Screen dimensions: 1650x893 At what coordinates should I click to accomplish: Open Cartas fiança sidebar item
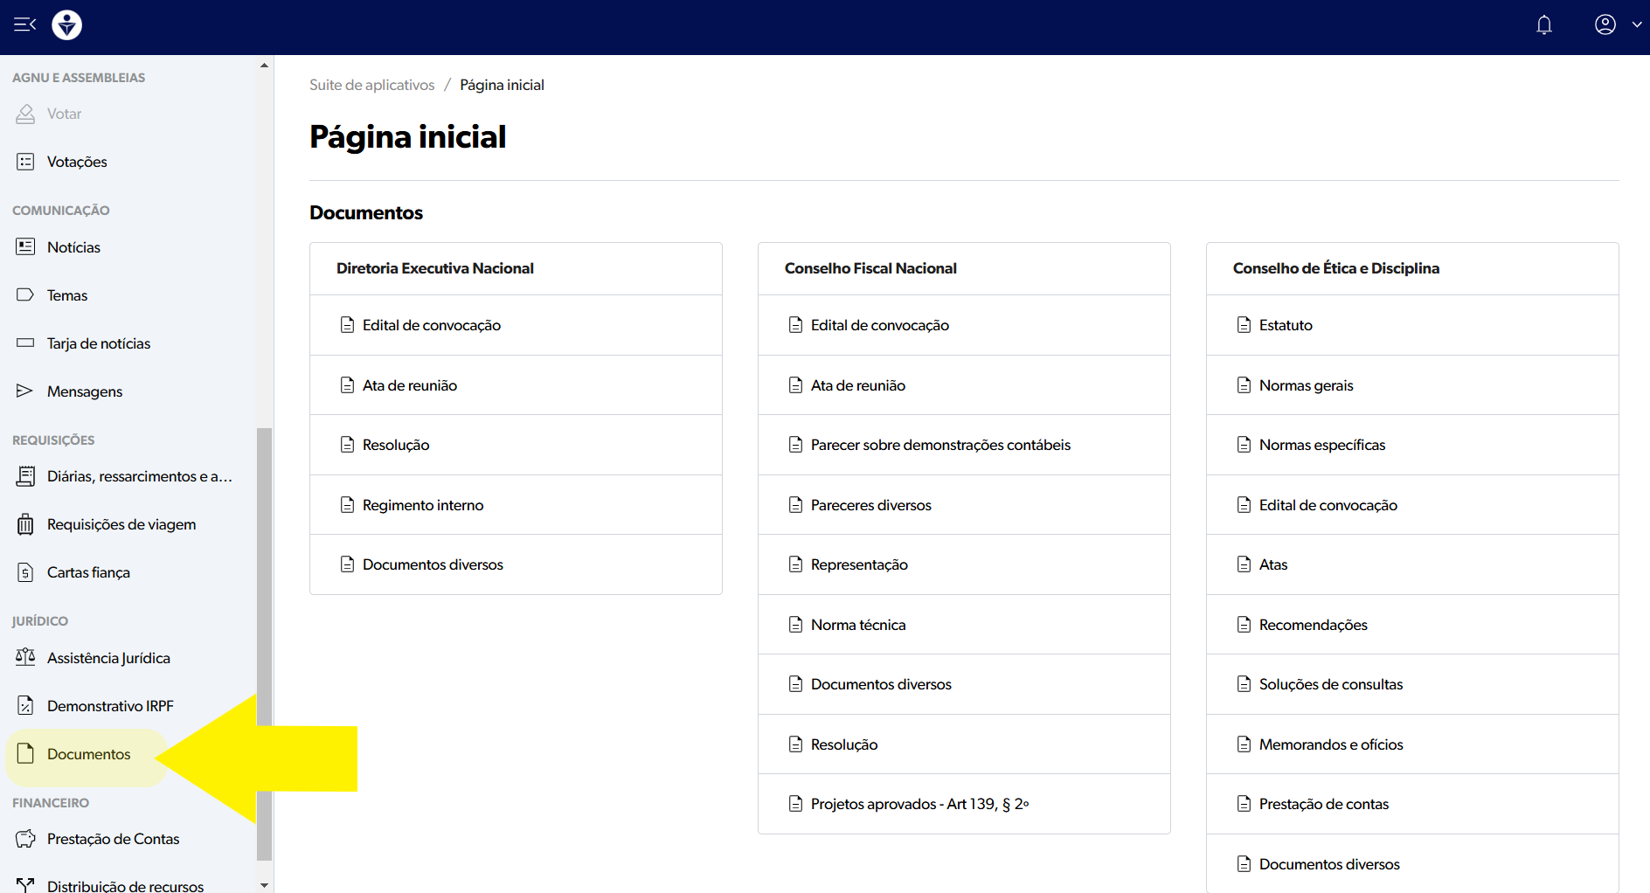[88, 572]
